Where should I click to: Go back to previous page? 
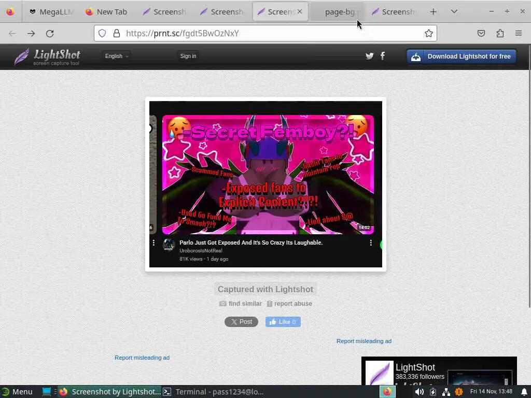click(x=12, y=33)
